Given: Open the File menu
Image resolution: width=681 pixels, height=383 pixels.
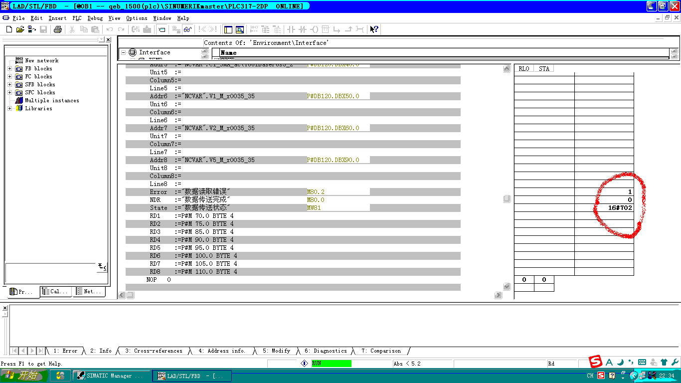Looking at the screenshot, I should coord(18,18).
